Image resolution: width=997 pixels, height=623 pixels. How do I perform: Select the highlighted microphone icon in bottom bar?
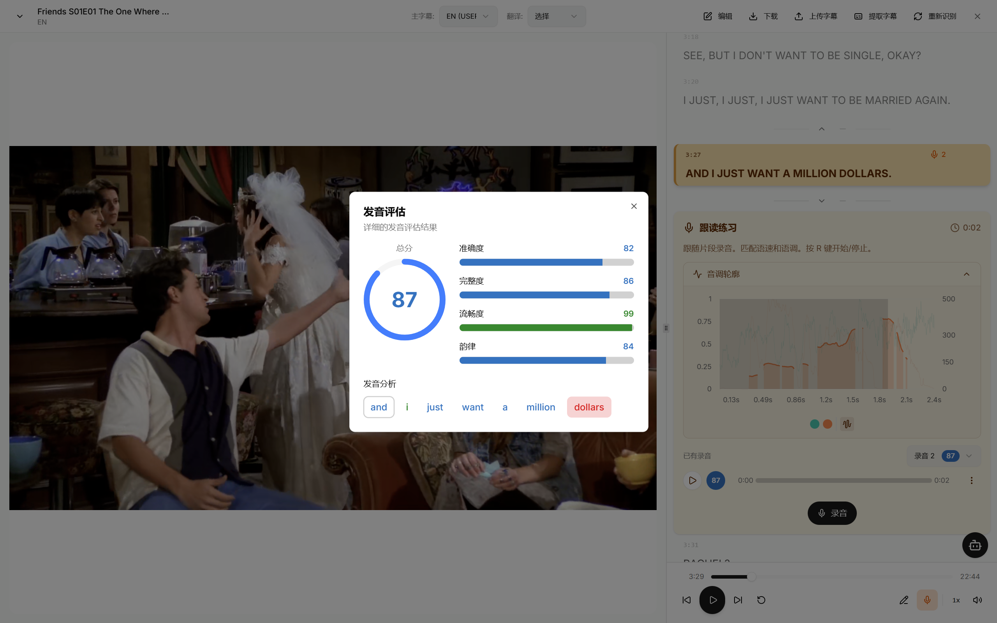click(927, 600)
